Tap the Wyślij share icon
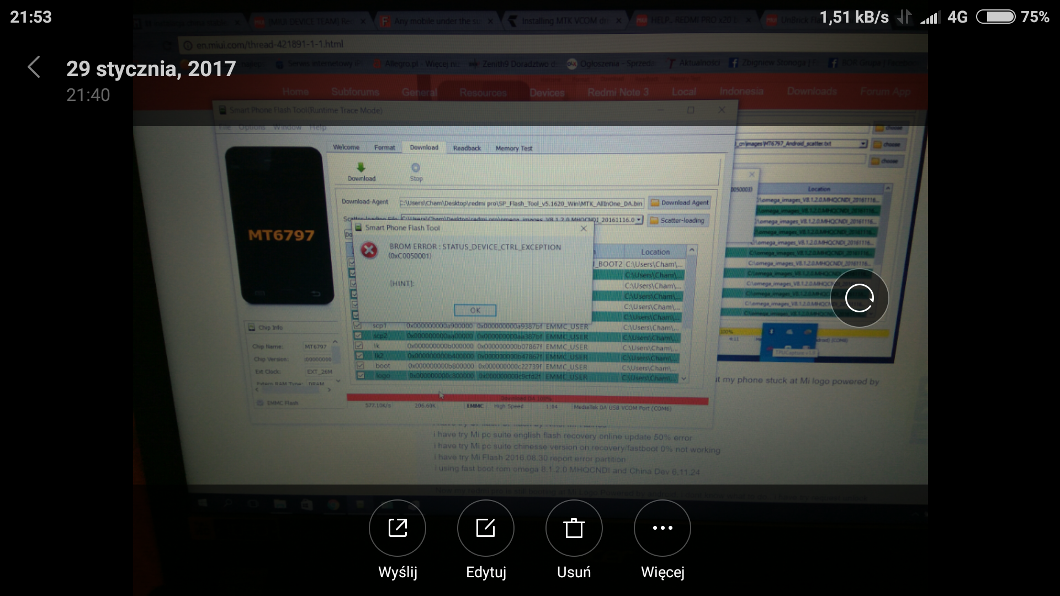This screenshot has width=1060, height=596. (x=397, y=528)
